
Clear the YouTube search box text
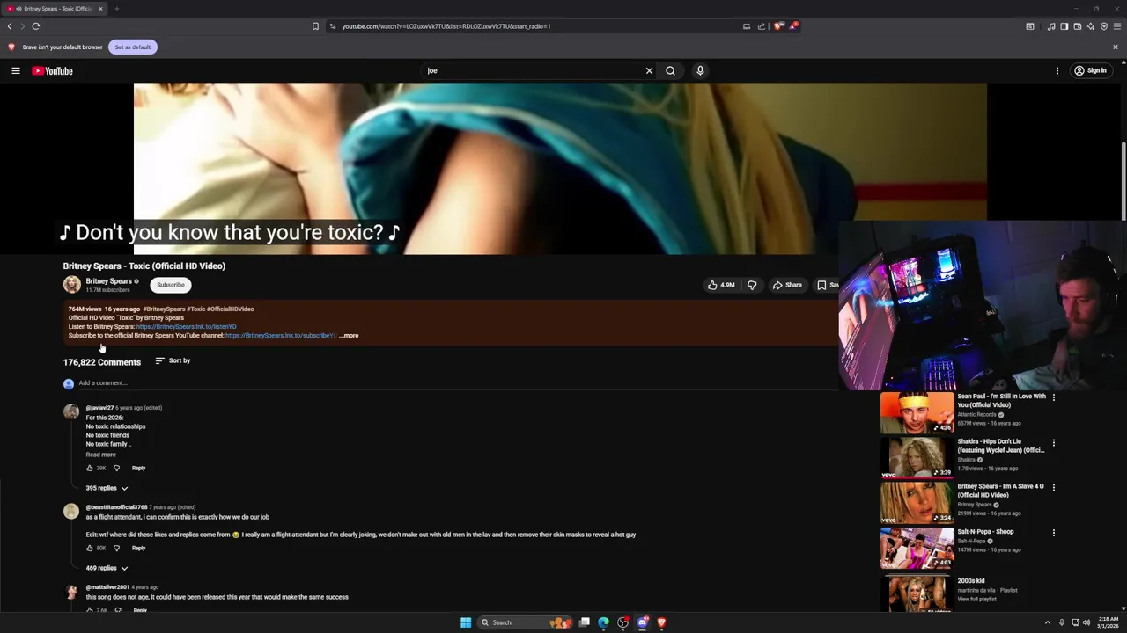649,70
